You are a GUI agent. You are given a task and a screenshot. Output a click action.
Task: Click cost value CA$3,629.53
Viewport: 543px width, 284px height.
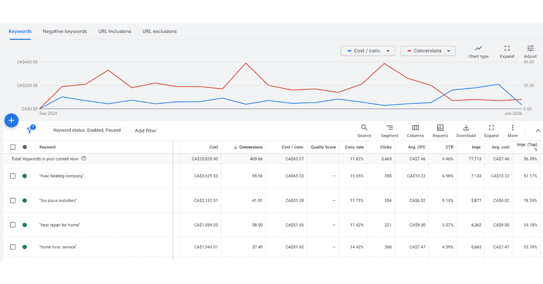206,176
